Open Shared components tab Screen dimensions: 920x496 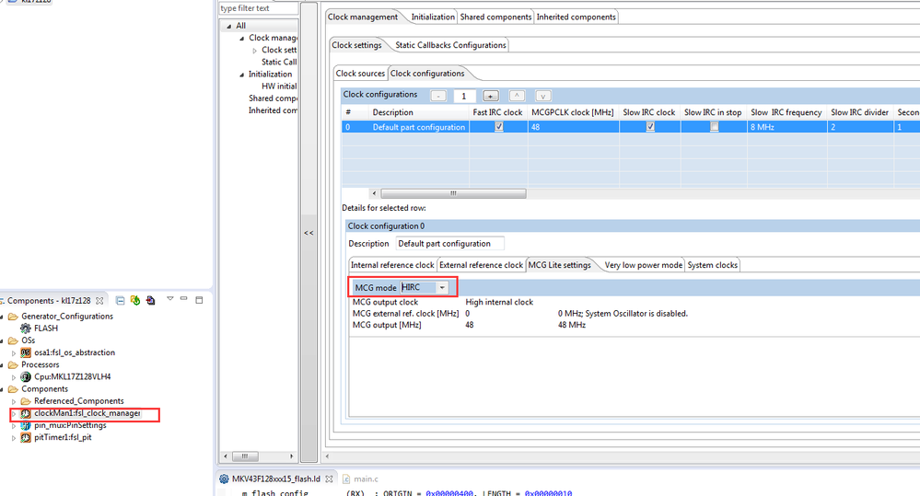click(x=495, y=17)
